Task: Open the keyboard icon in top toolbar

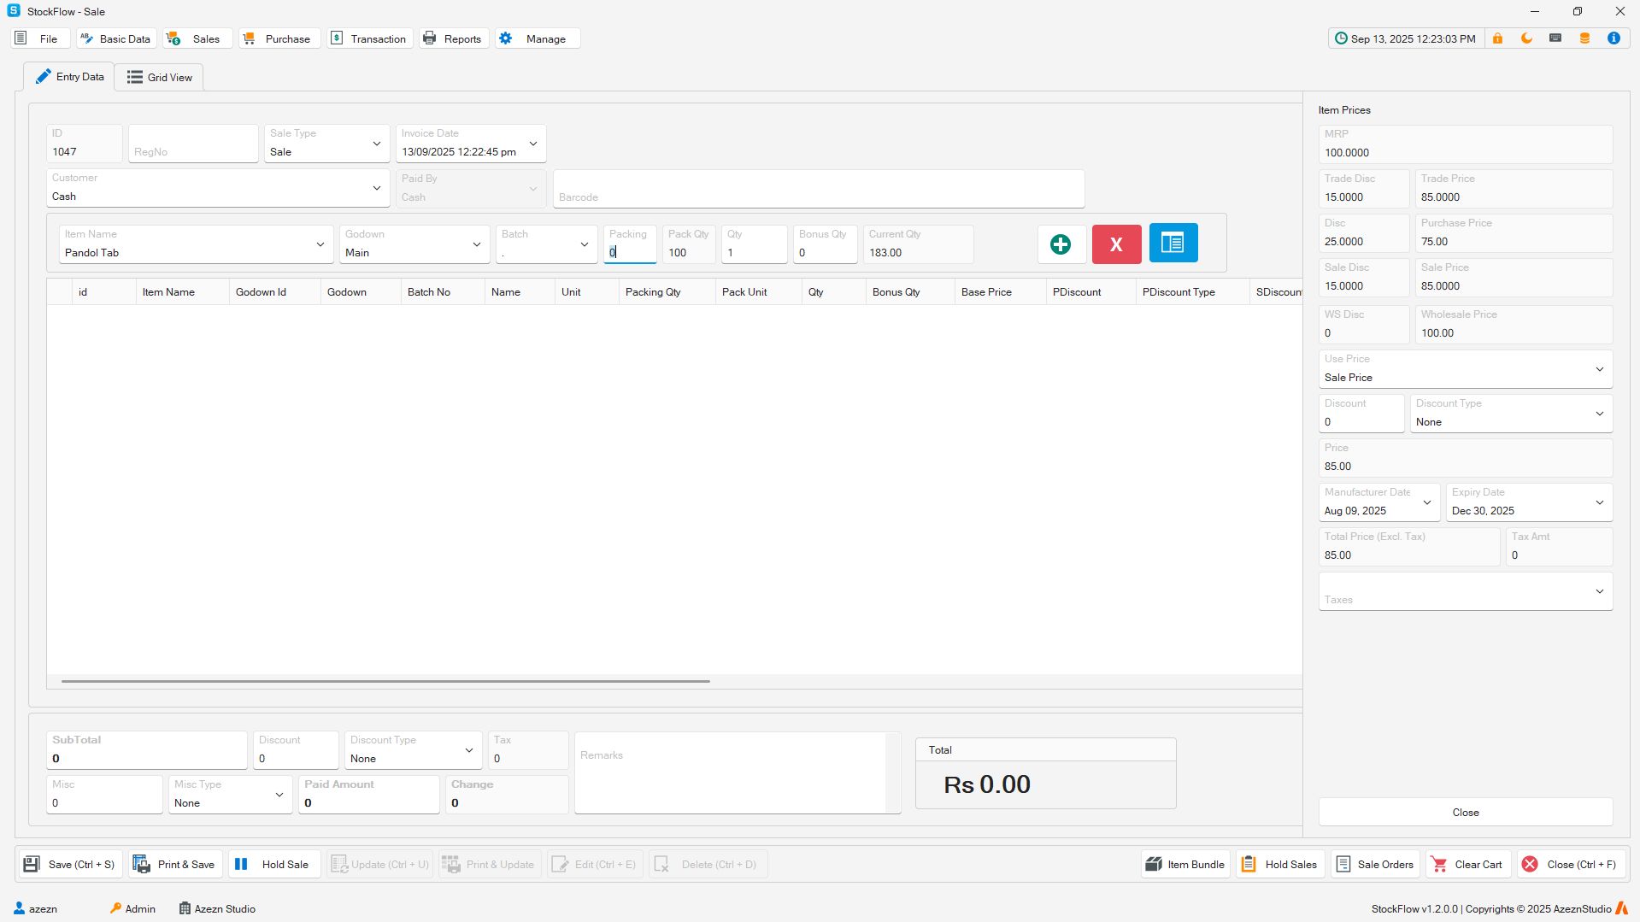Action: tap(1555, 38)
